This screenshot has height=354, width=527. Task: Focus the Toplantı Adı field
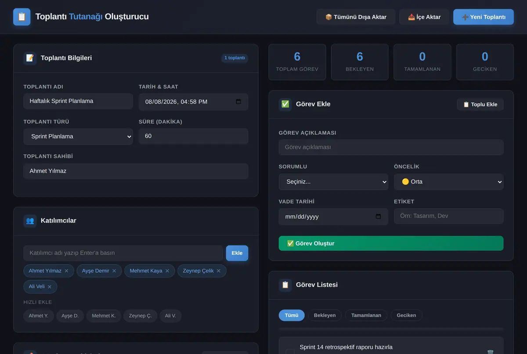coord(78,101)
